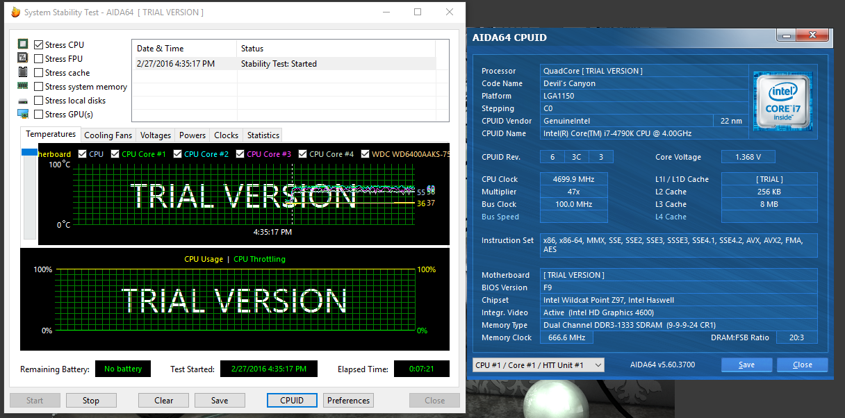
Task: Click the Bus Clock value 100.0 MHz
Action: (x=574, y=204)
